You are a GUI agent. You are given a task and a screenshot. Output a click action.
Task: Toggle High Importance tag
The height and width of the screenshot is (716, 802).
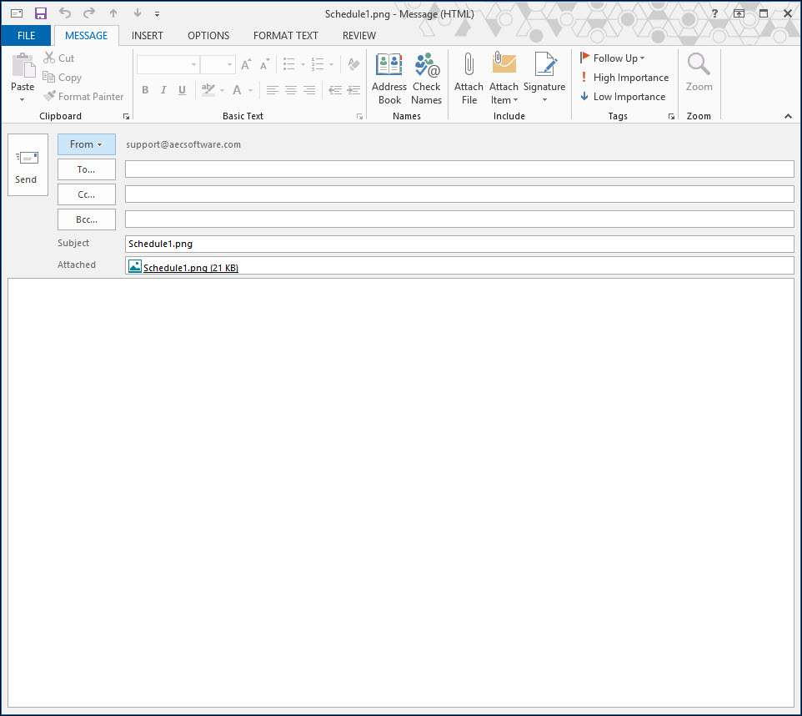tap(624, 78)
